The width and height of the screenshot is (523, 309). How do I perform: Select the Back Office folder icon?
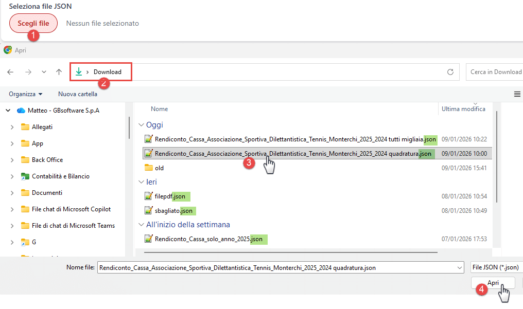25,160
